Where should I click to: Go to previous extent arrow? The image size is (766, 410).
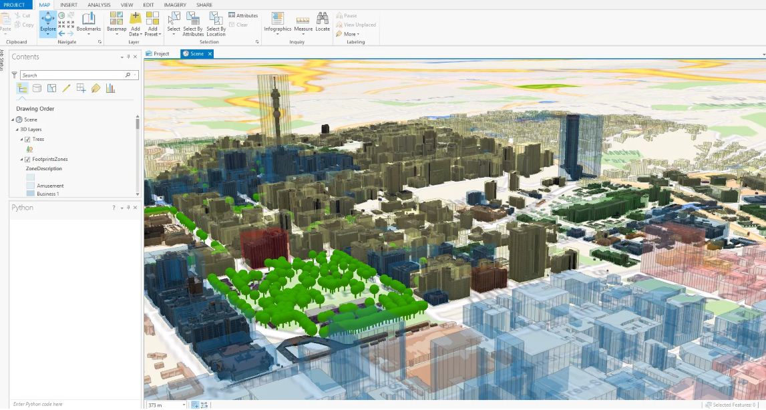coord(61,33)
